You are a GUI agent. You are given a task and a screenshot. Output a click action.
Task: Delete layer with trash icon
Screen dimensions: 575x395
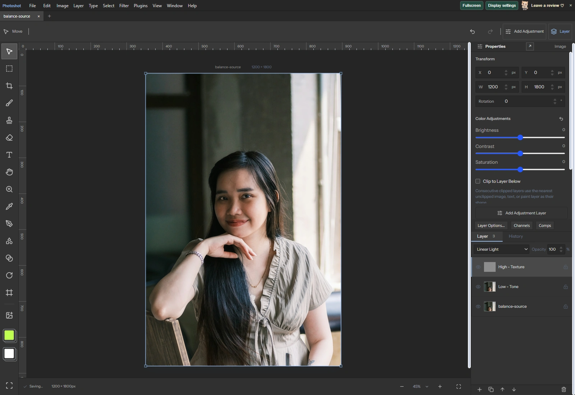point(563,389)
